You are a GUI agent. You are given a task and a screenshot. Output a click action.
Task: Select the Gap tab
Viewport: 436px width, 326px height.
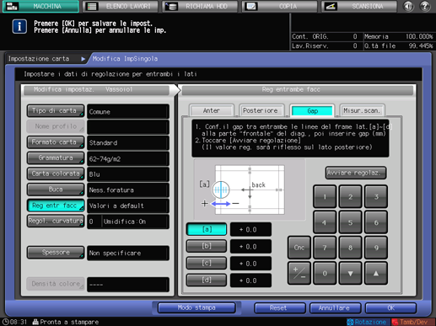(x=312, y=110)
